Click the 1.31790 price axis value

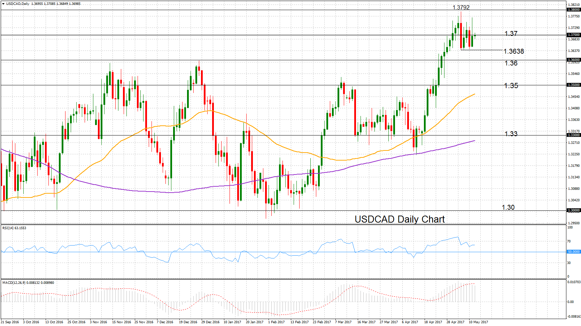click(574, 166)
